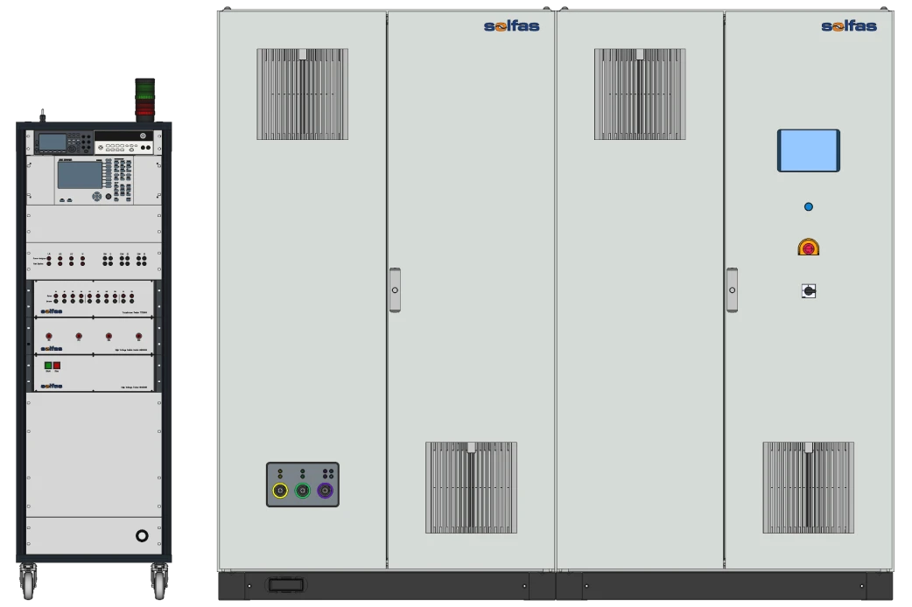Click the upper-left ventilation grille

pos(303,94)
